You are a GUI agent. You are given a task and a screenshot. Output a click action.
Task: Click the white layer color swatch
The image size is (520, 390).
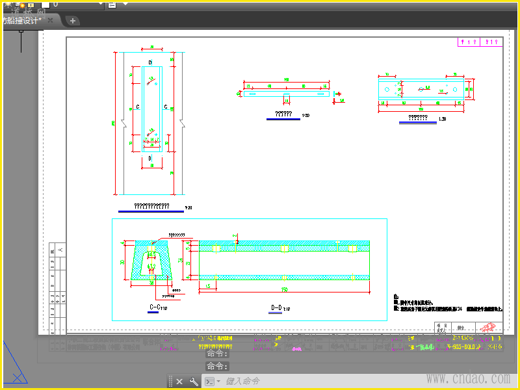click(x=45, y=5)
